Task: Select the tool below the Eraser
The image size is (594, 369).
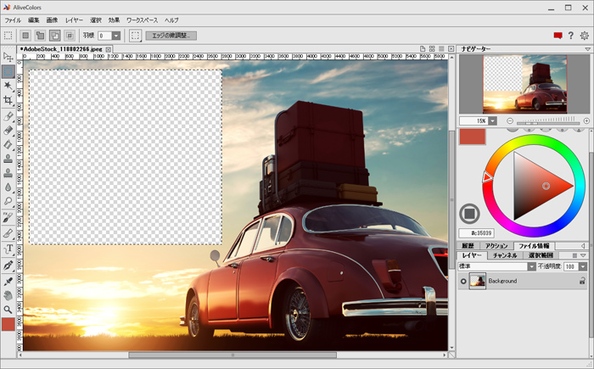Action: tap(8, 144)
